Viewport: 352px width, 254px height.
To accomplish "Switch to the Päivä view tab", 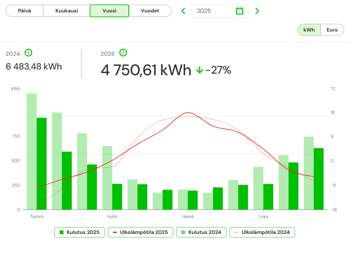I will (25, 11).
